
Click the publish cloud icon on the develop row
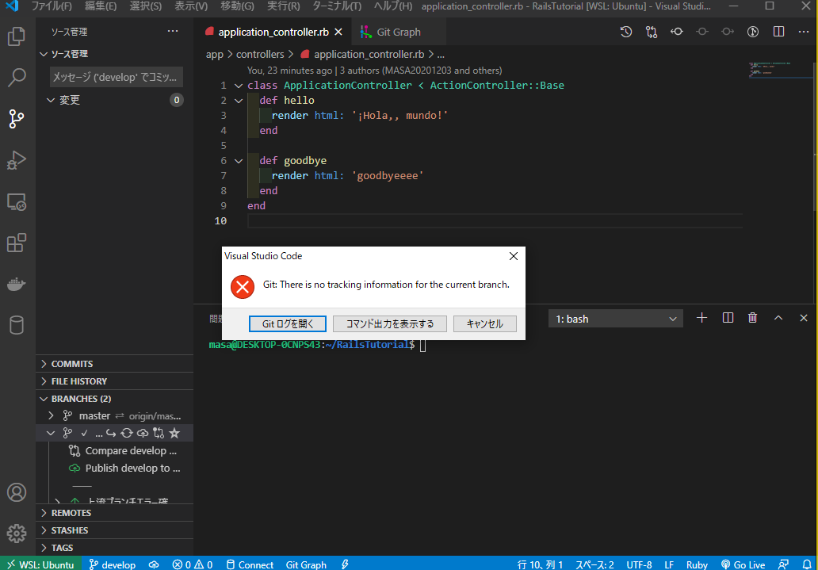[x=143, y=433]
